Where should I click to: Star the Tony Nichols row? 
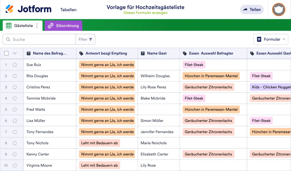coord(15,143)
